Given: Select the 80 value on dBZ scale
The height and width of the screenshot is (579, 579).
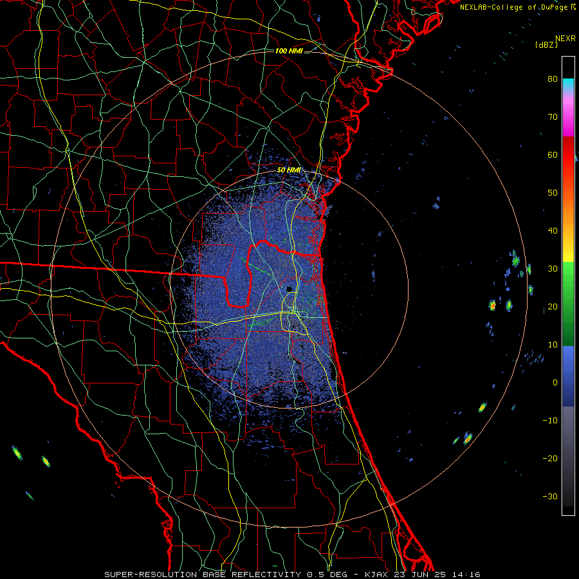Looking at the screenshot, I should (553, 78).
